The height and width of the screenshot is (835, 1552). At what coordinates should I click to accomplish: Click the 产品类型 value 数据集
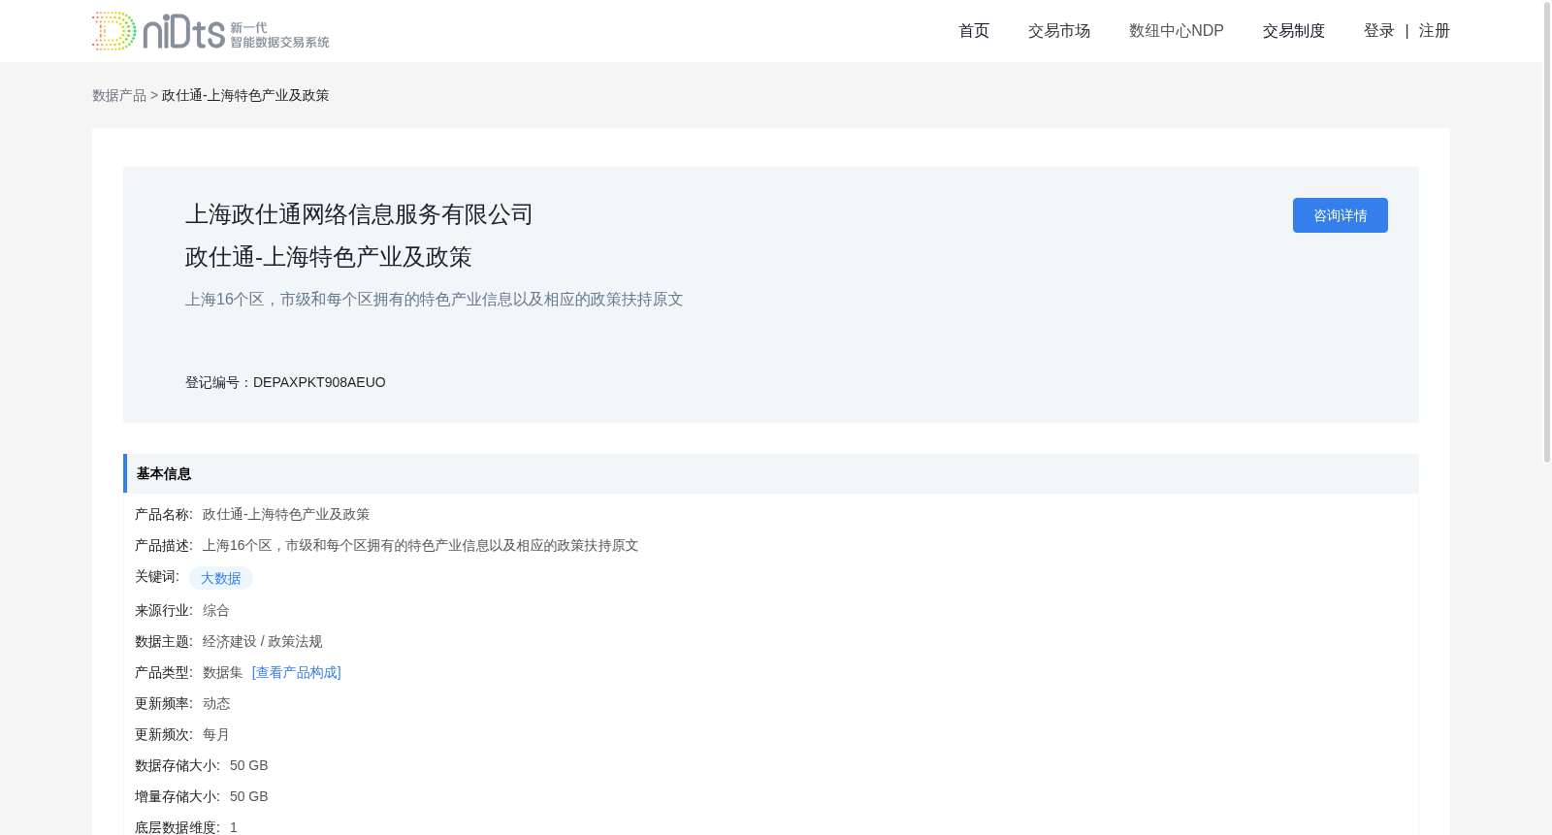pos(223,672)
